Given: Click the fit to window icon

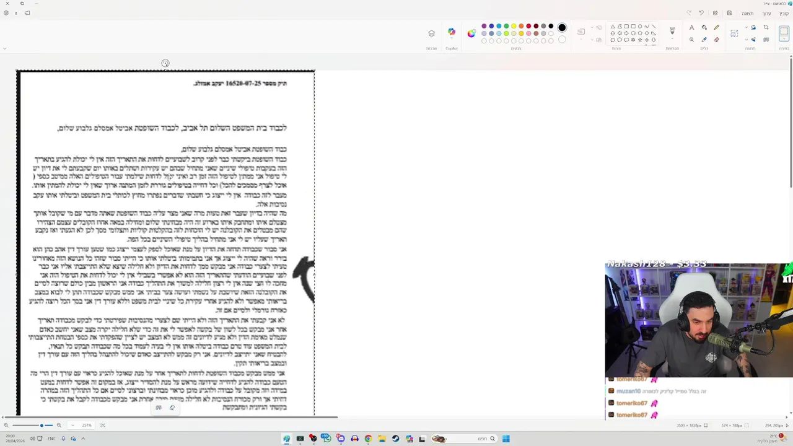Looking at the screenshot, I should tap(103, 425).
